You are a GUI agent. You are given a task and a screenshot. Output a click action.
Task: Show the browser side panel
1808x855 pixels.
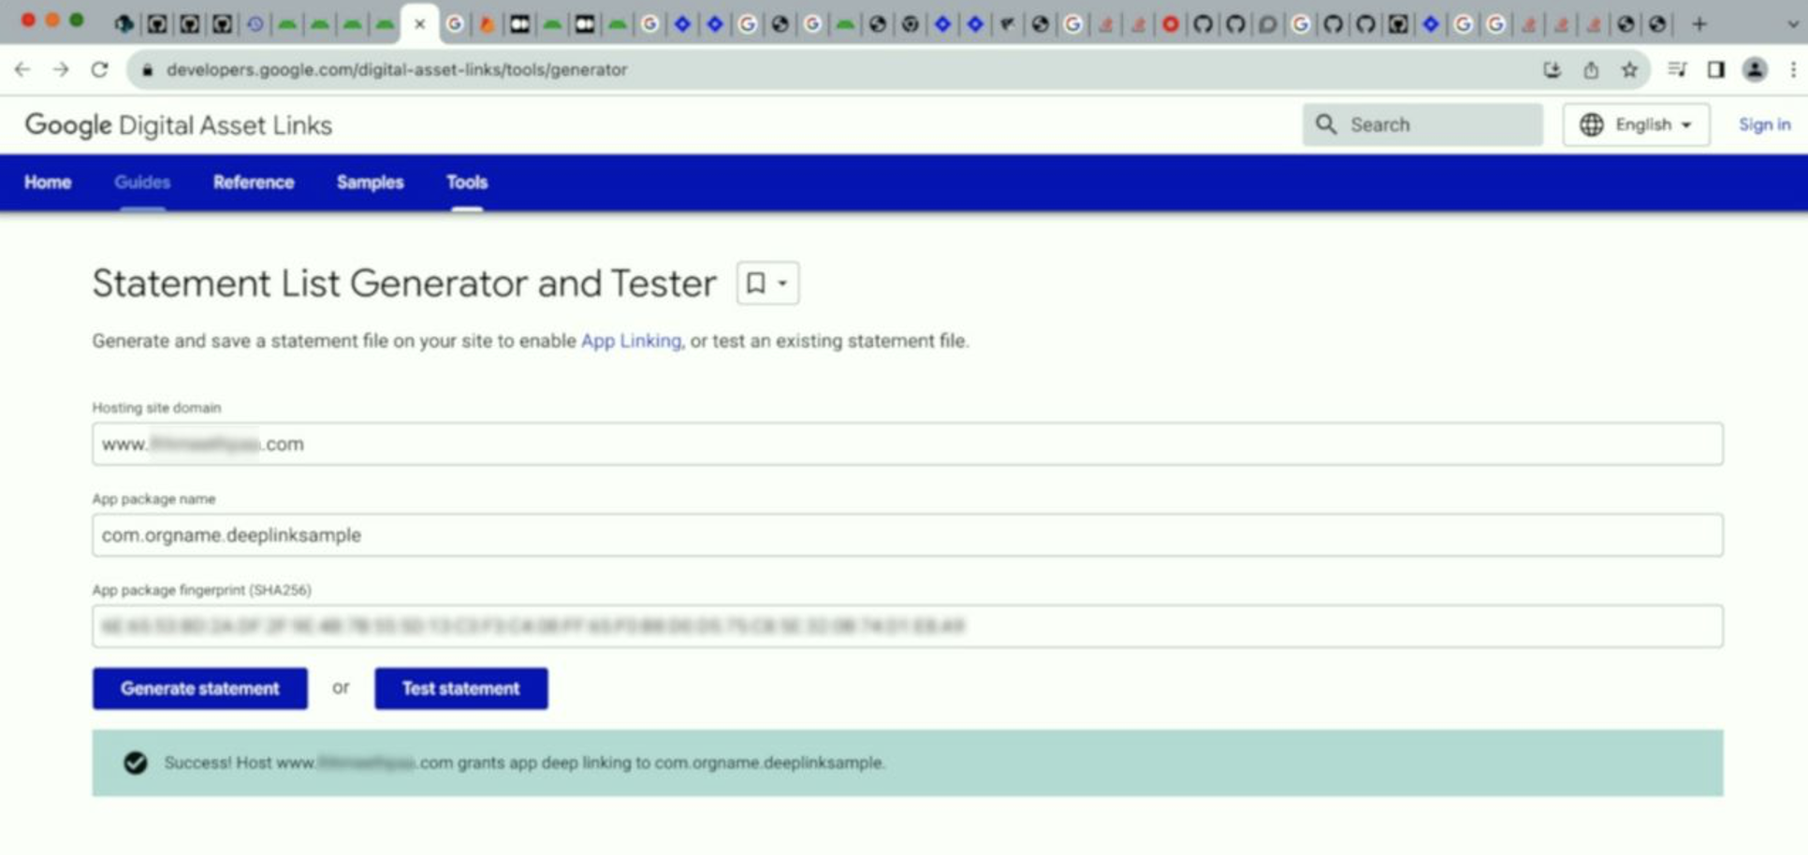pyautogui.click(x=1715, y=69)
